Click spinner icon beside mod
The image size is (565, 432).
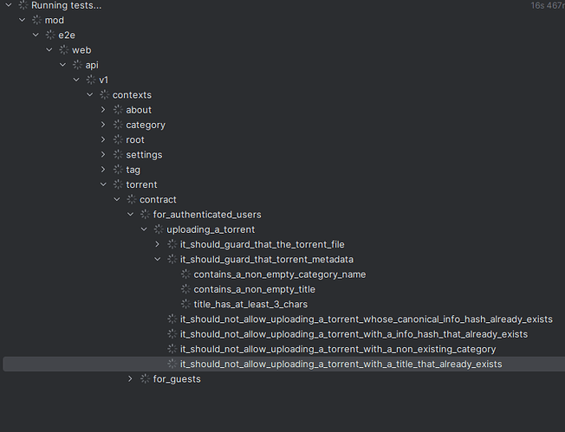click(36, 20)
